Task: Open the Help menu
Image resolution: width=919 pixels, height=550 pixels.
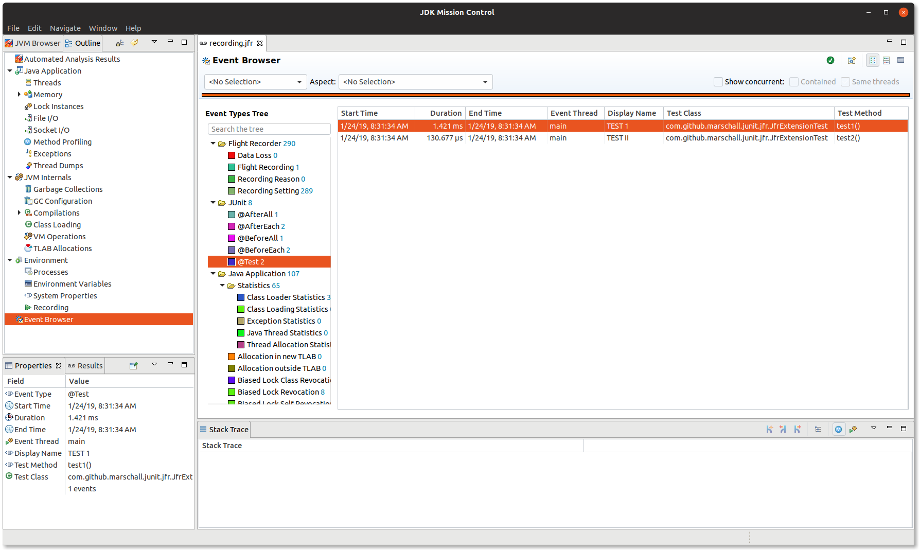Action: (133, 28)
